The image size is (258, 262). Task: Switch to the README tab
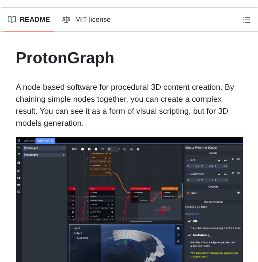[29, 20]
